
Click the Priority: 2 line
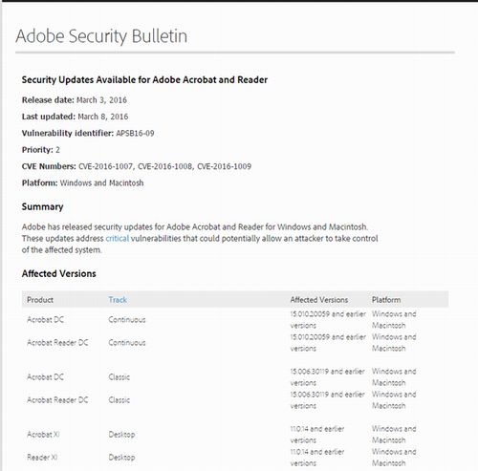(41, 150)
